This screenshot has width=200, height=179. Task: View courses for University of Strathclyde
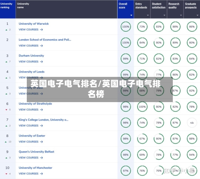[x=31, y=110]
